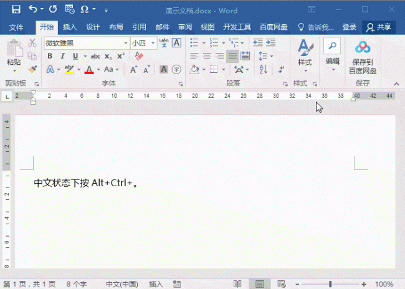Increase the font size
Viewport: 405px width, 289px height.
point(133,70)
